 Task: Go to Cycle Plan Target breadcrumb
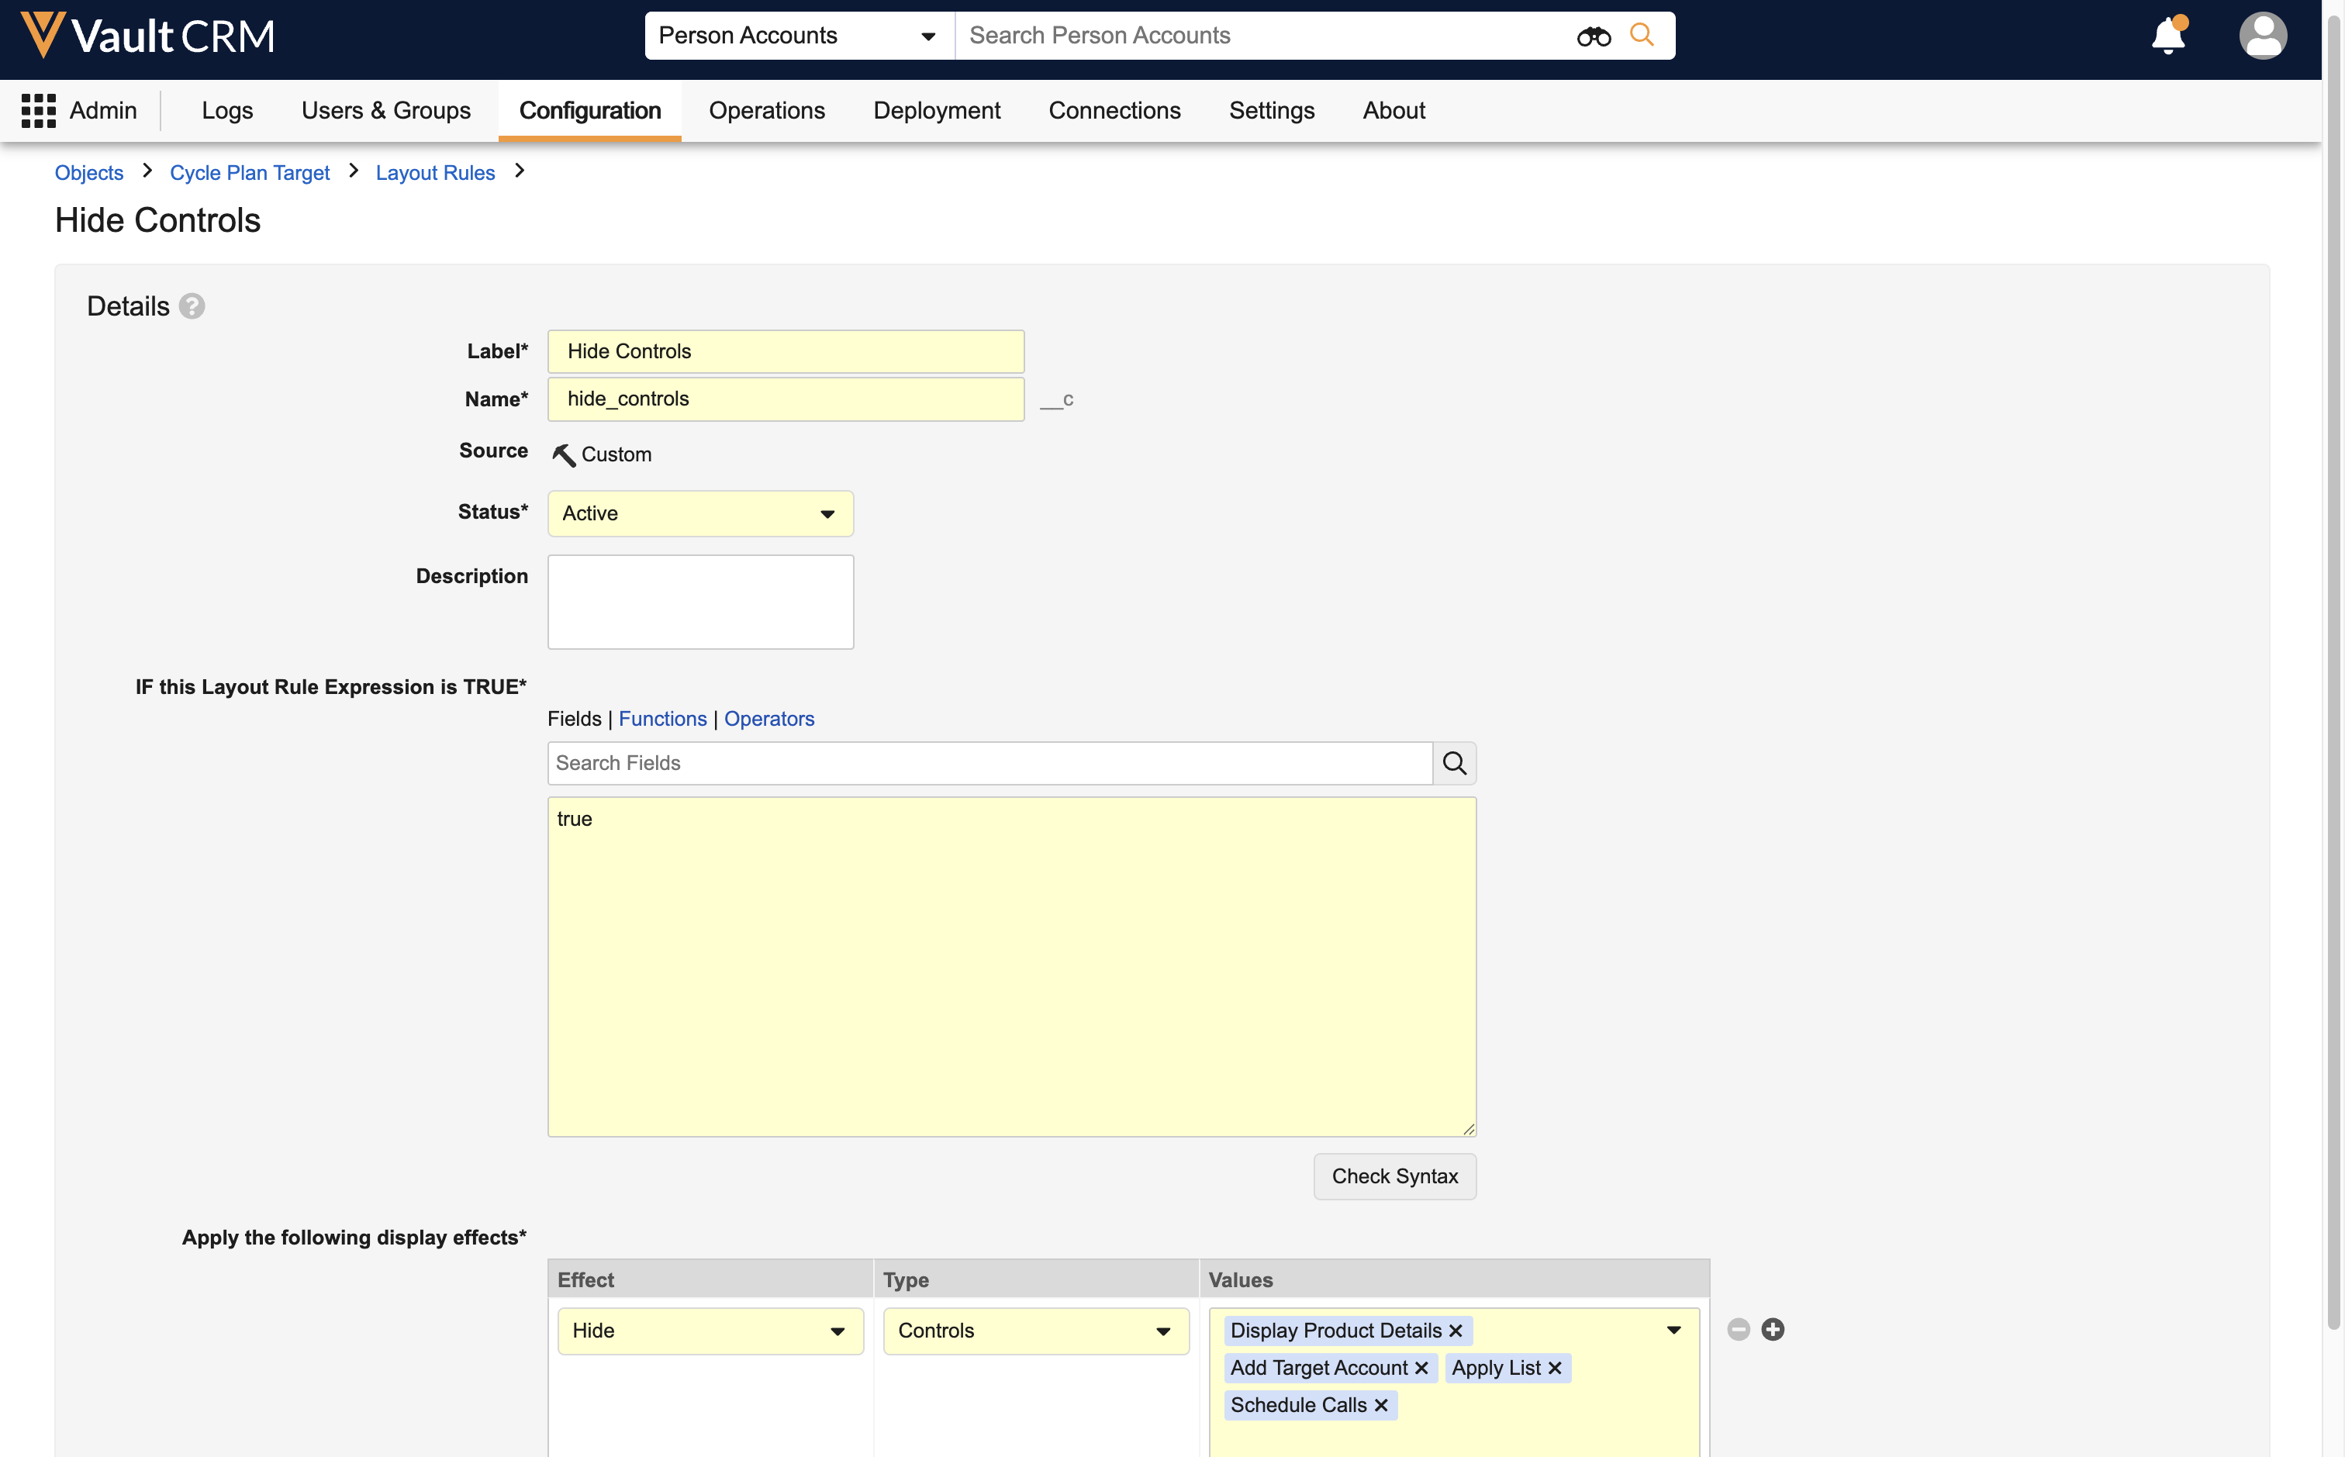point(250,172)
